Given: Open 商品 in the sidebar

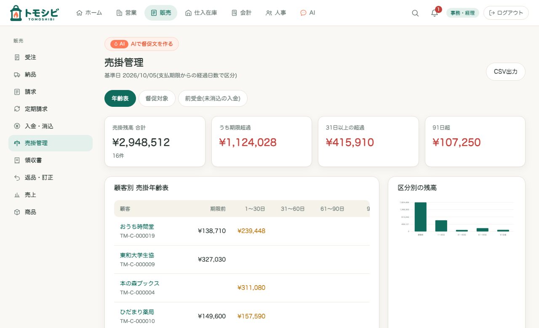Looking at the screenshot, I should click(51, 212).
